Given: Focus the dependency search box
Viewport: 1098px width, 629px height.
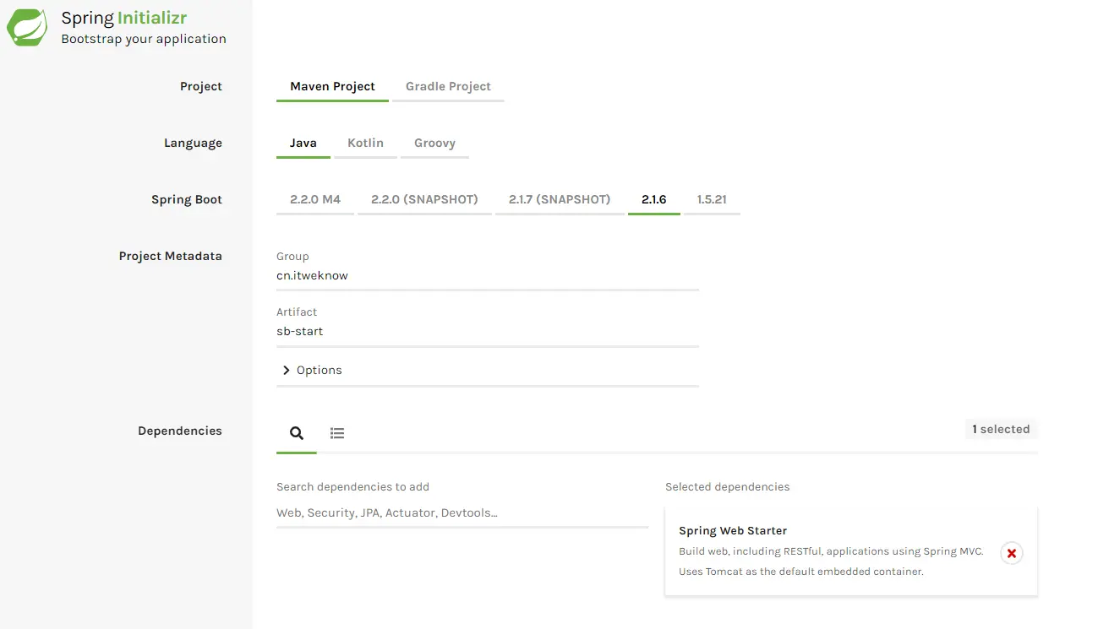Looking at the screenshot, I should [462, 512].
